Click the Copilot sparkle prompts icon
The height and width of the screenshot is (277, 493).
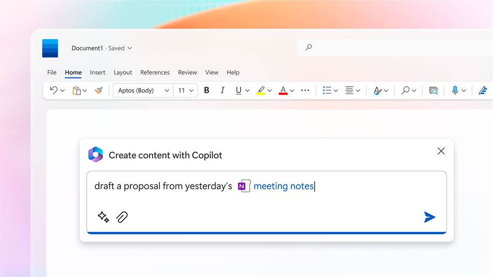click(103, 217)
